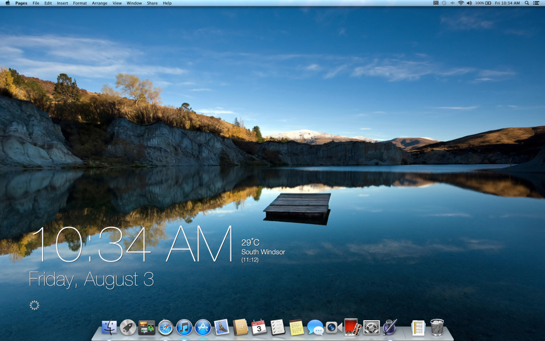Open the Wi-Fi status menu
Image resolution: width=545 pixels, height=341 pixels.
(x=460, y=3)
